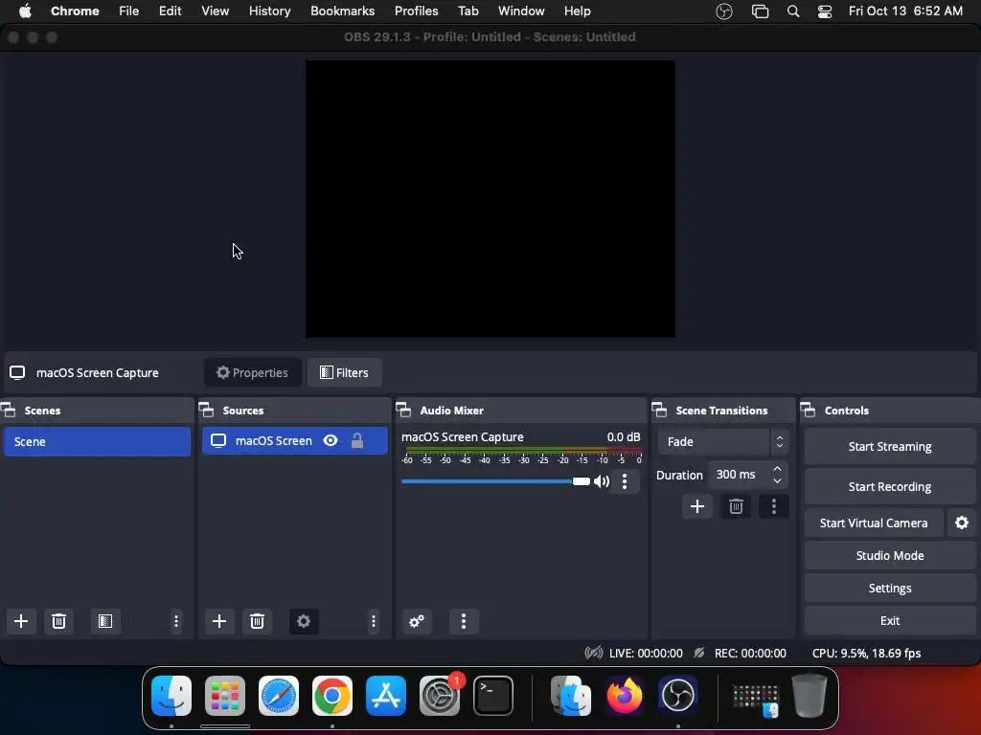This screenshot has height=735, width=981.
Task: Click Start Virtual Camera button
Action: tap(874, 523)
